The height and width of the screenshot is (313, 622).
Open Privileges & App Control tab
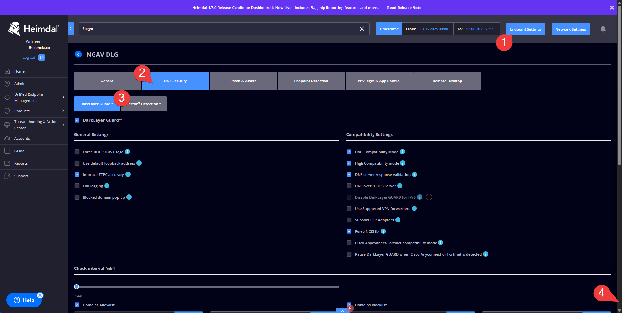click(x=379, y=81)
